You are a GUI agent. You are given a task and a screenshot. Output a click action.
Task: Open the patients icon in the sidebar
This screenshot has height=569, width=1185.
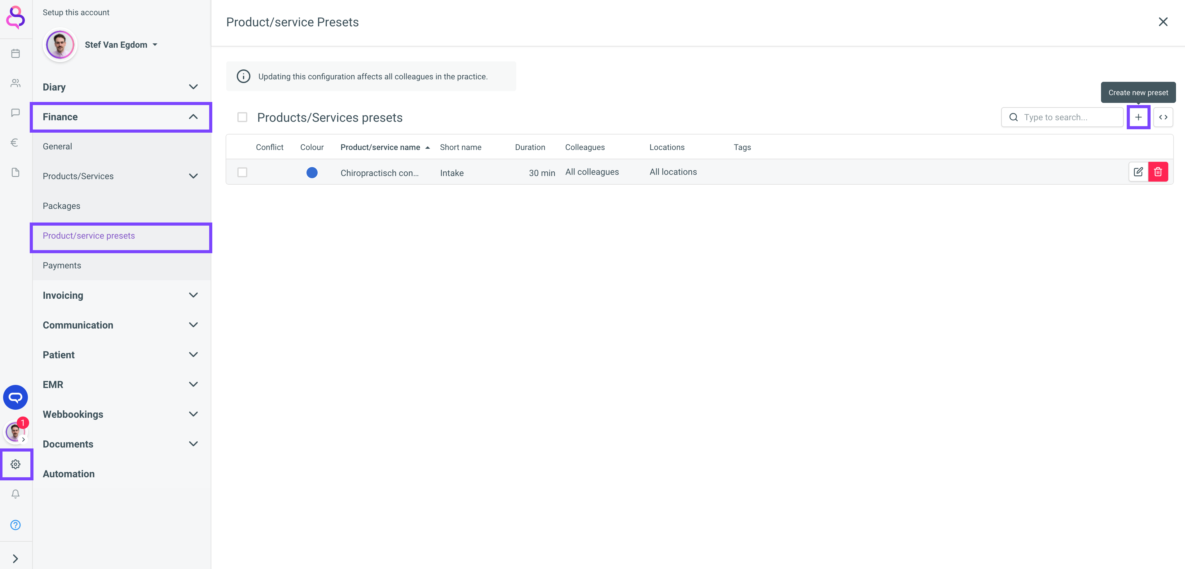[x=15, y=83]
